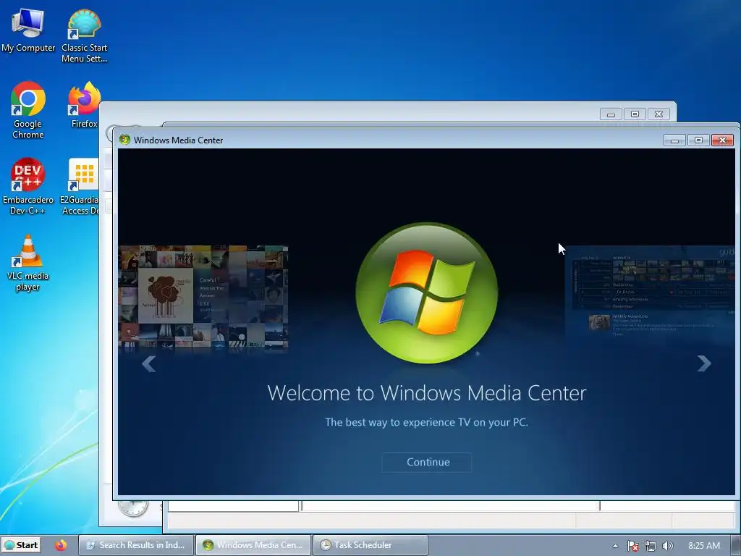Maximize the Windows Media Center window
The width and height of the screenshot is (741, 556).
pos(698,140)
